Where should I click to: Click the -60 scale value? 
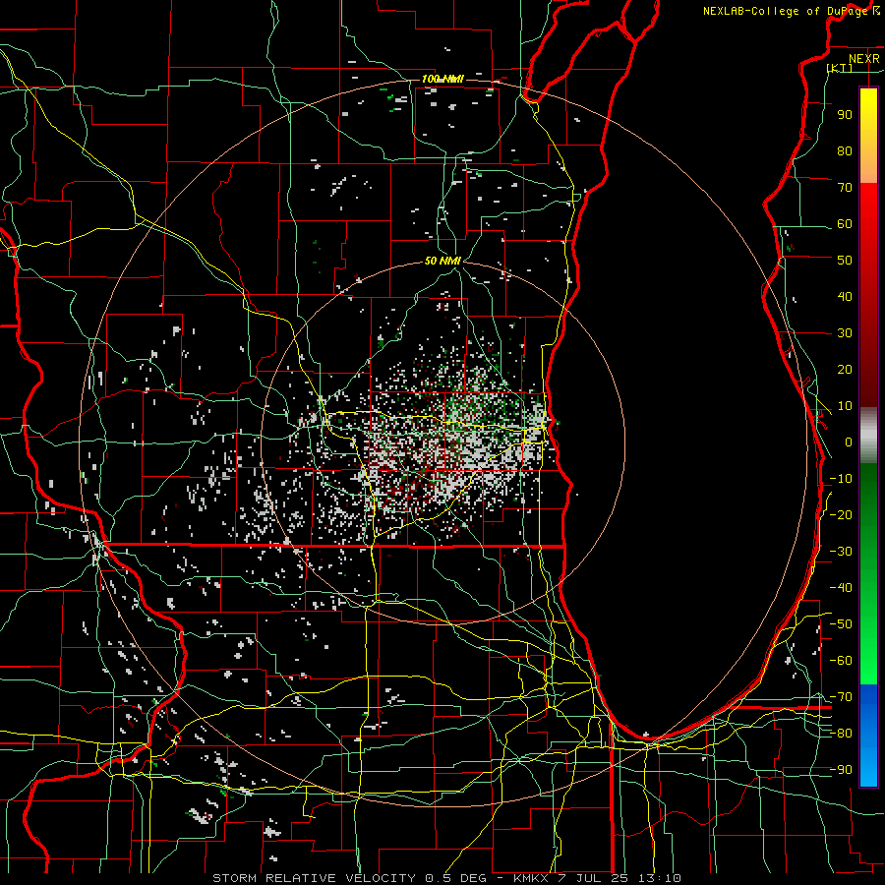[841, 661]
